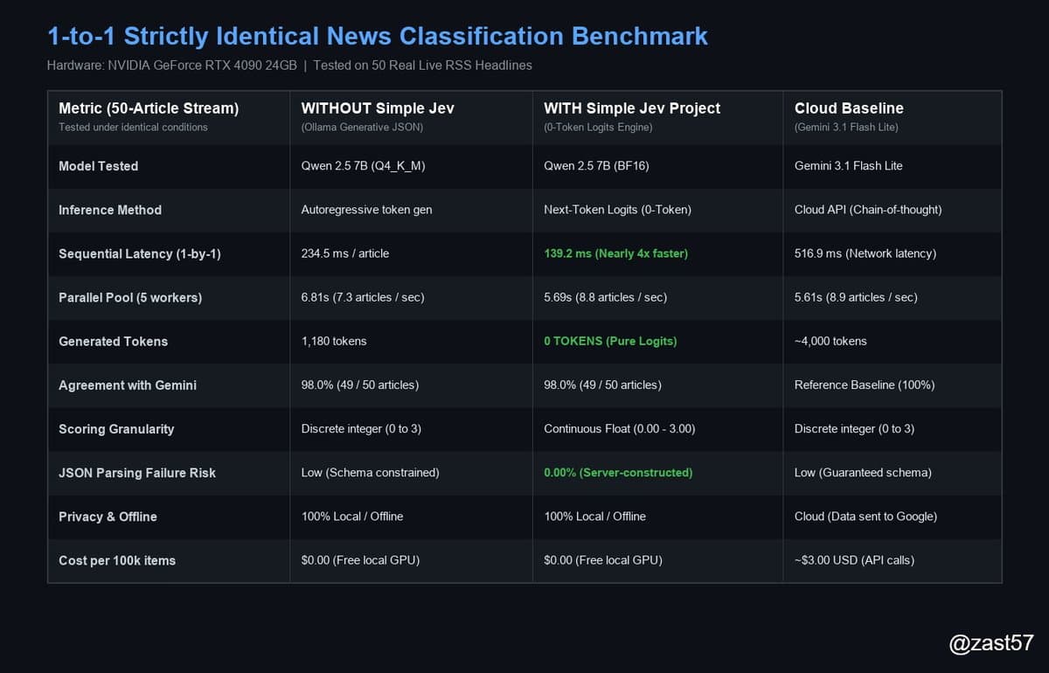Image resolution: width=1049 pixels, height=673 pixels.
Task: Click 'Gemini 3.1 Flash Lite' in Model Tested row
Action: (x=849, y=166)
